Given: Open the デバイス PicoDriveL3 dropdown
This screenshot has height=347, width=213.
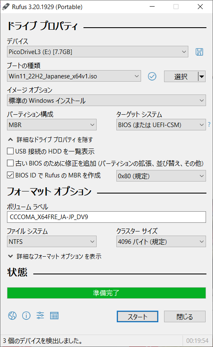Looking at the screenshot, I should point(97,52).
